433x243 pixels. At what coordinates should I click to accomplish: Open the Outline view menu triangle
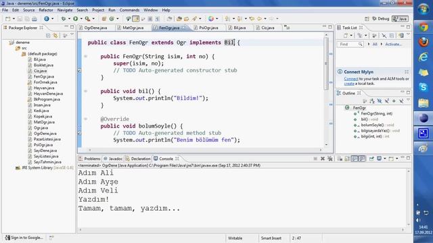(408, 99)
